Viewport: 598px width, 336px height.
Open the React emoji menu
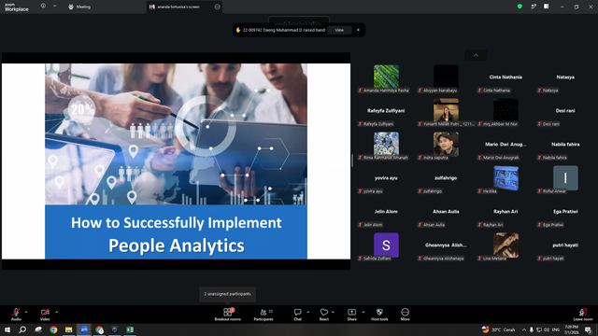pos(324,315)
